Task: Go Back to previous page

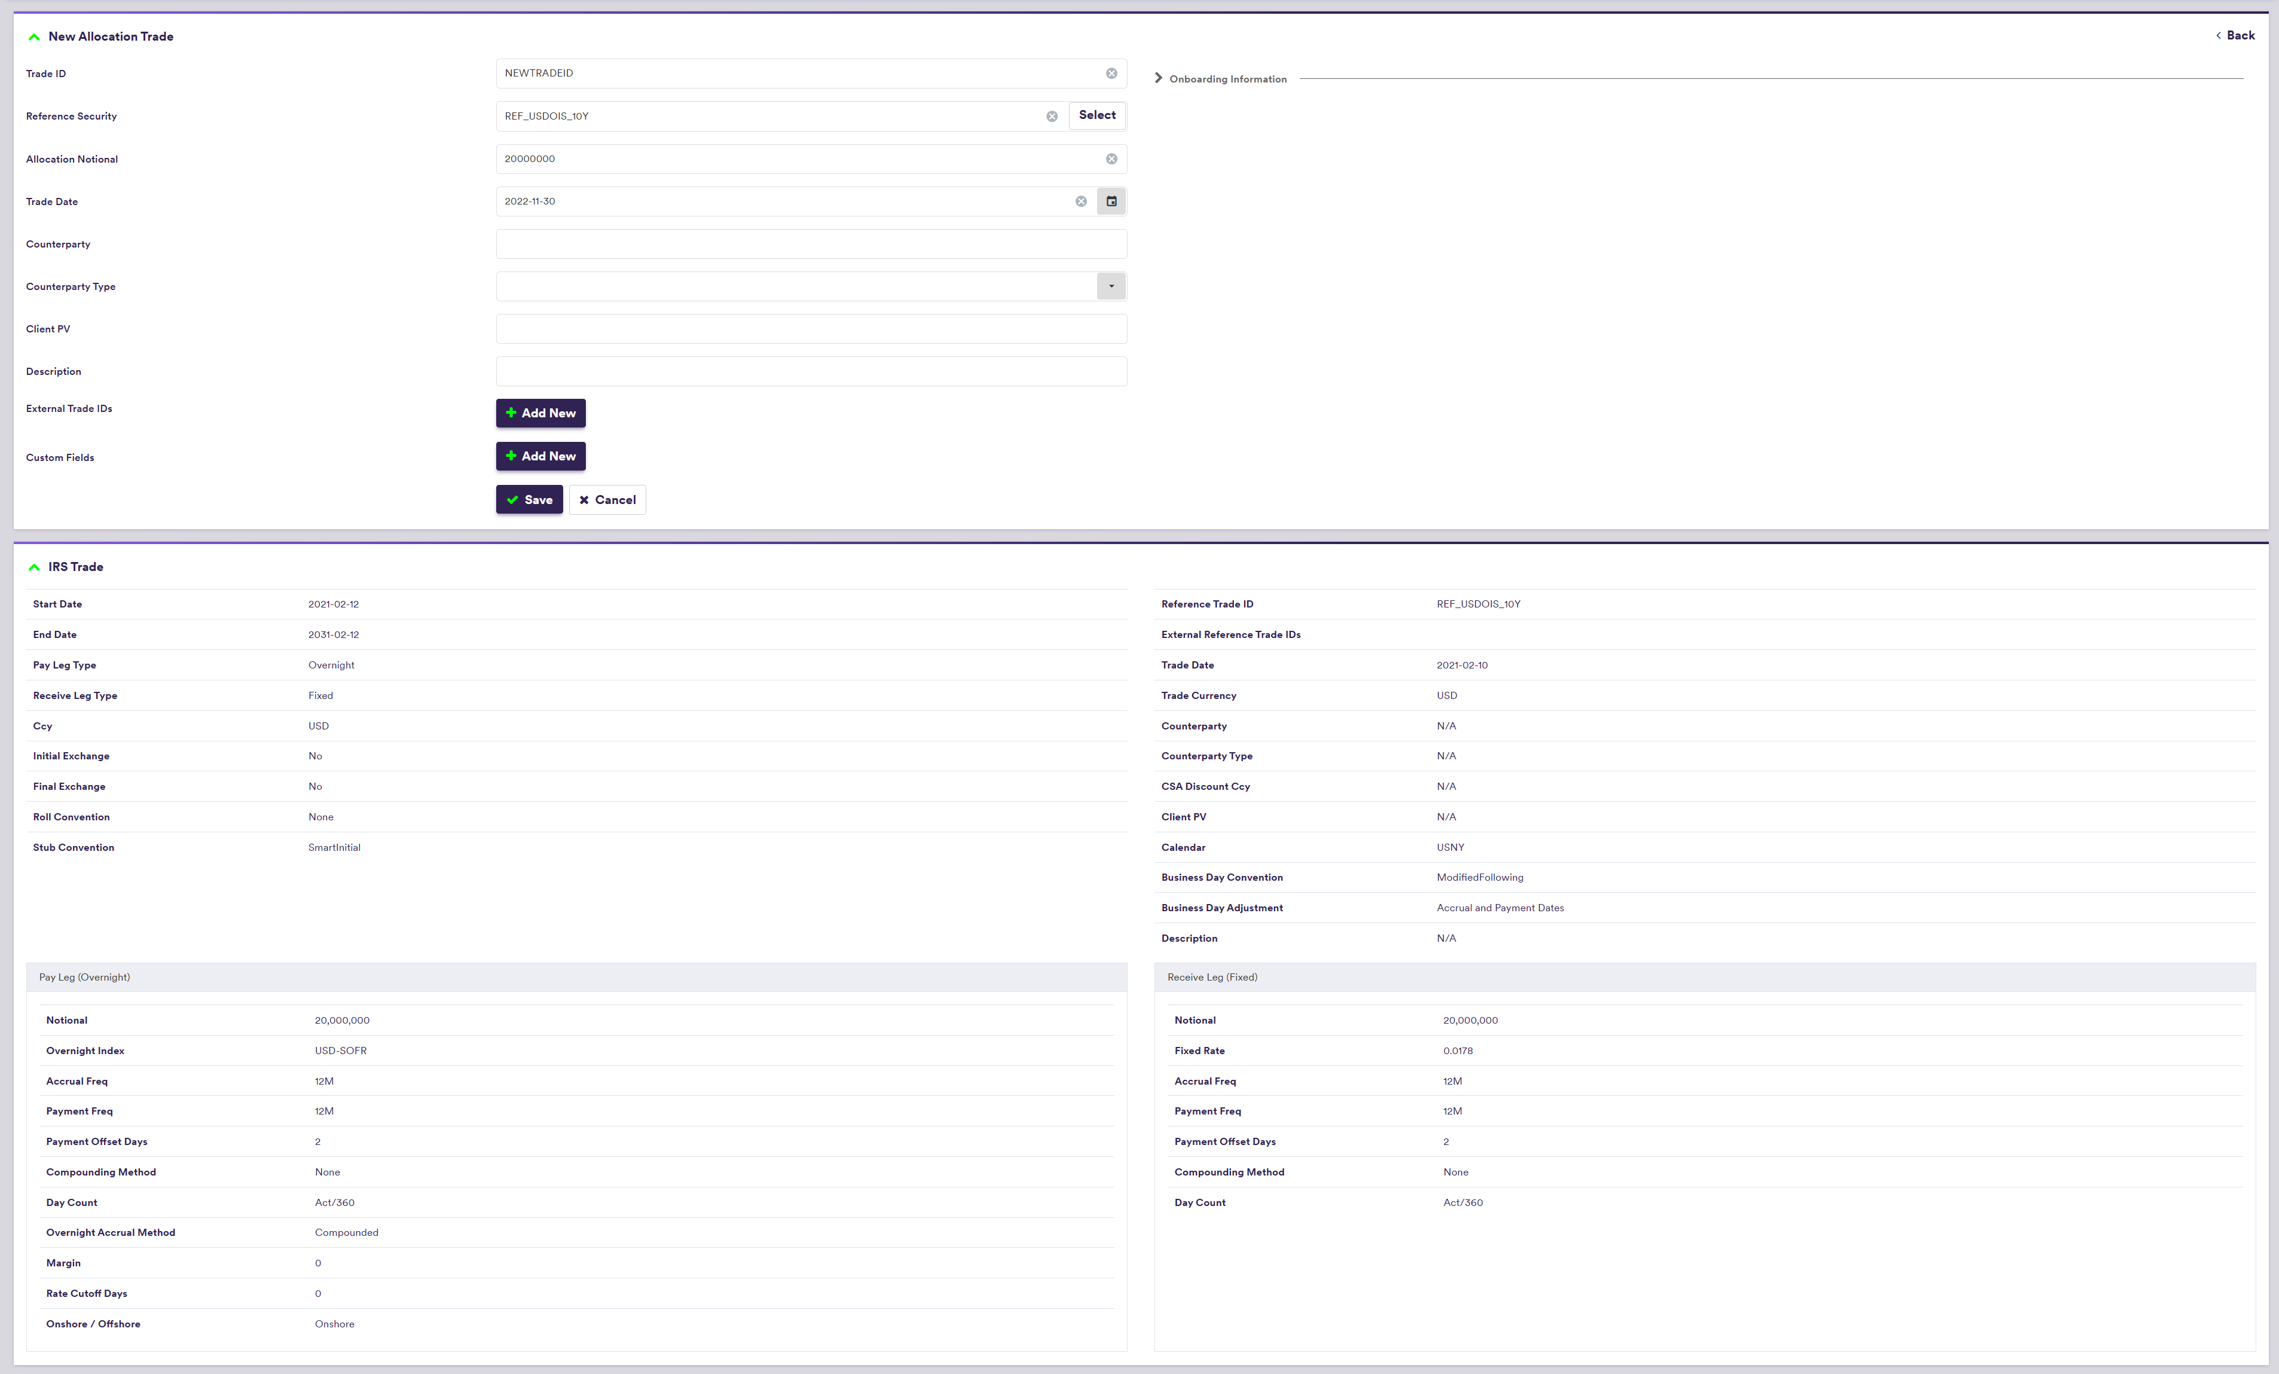Action: [2235, 35]
